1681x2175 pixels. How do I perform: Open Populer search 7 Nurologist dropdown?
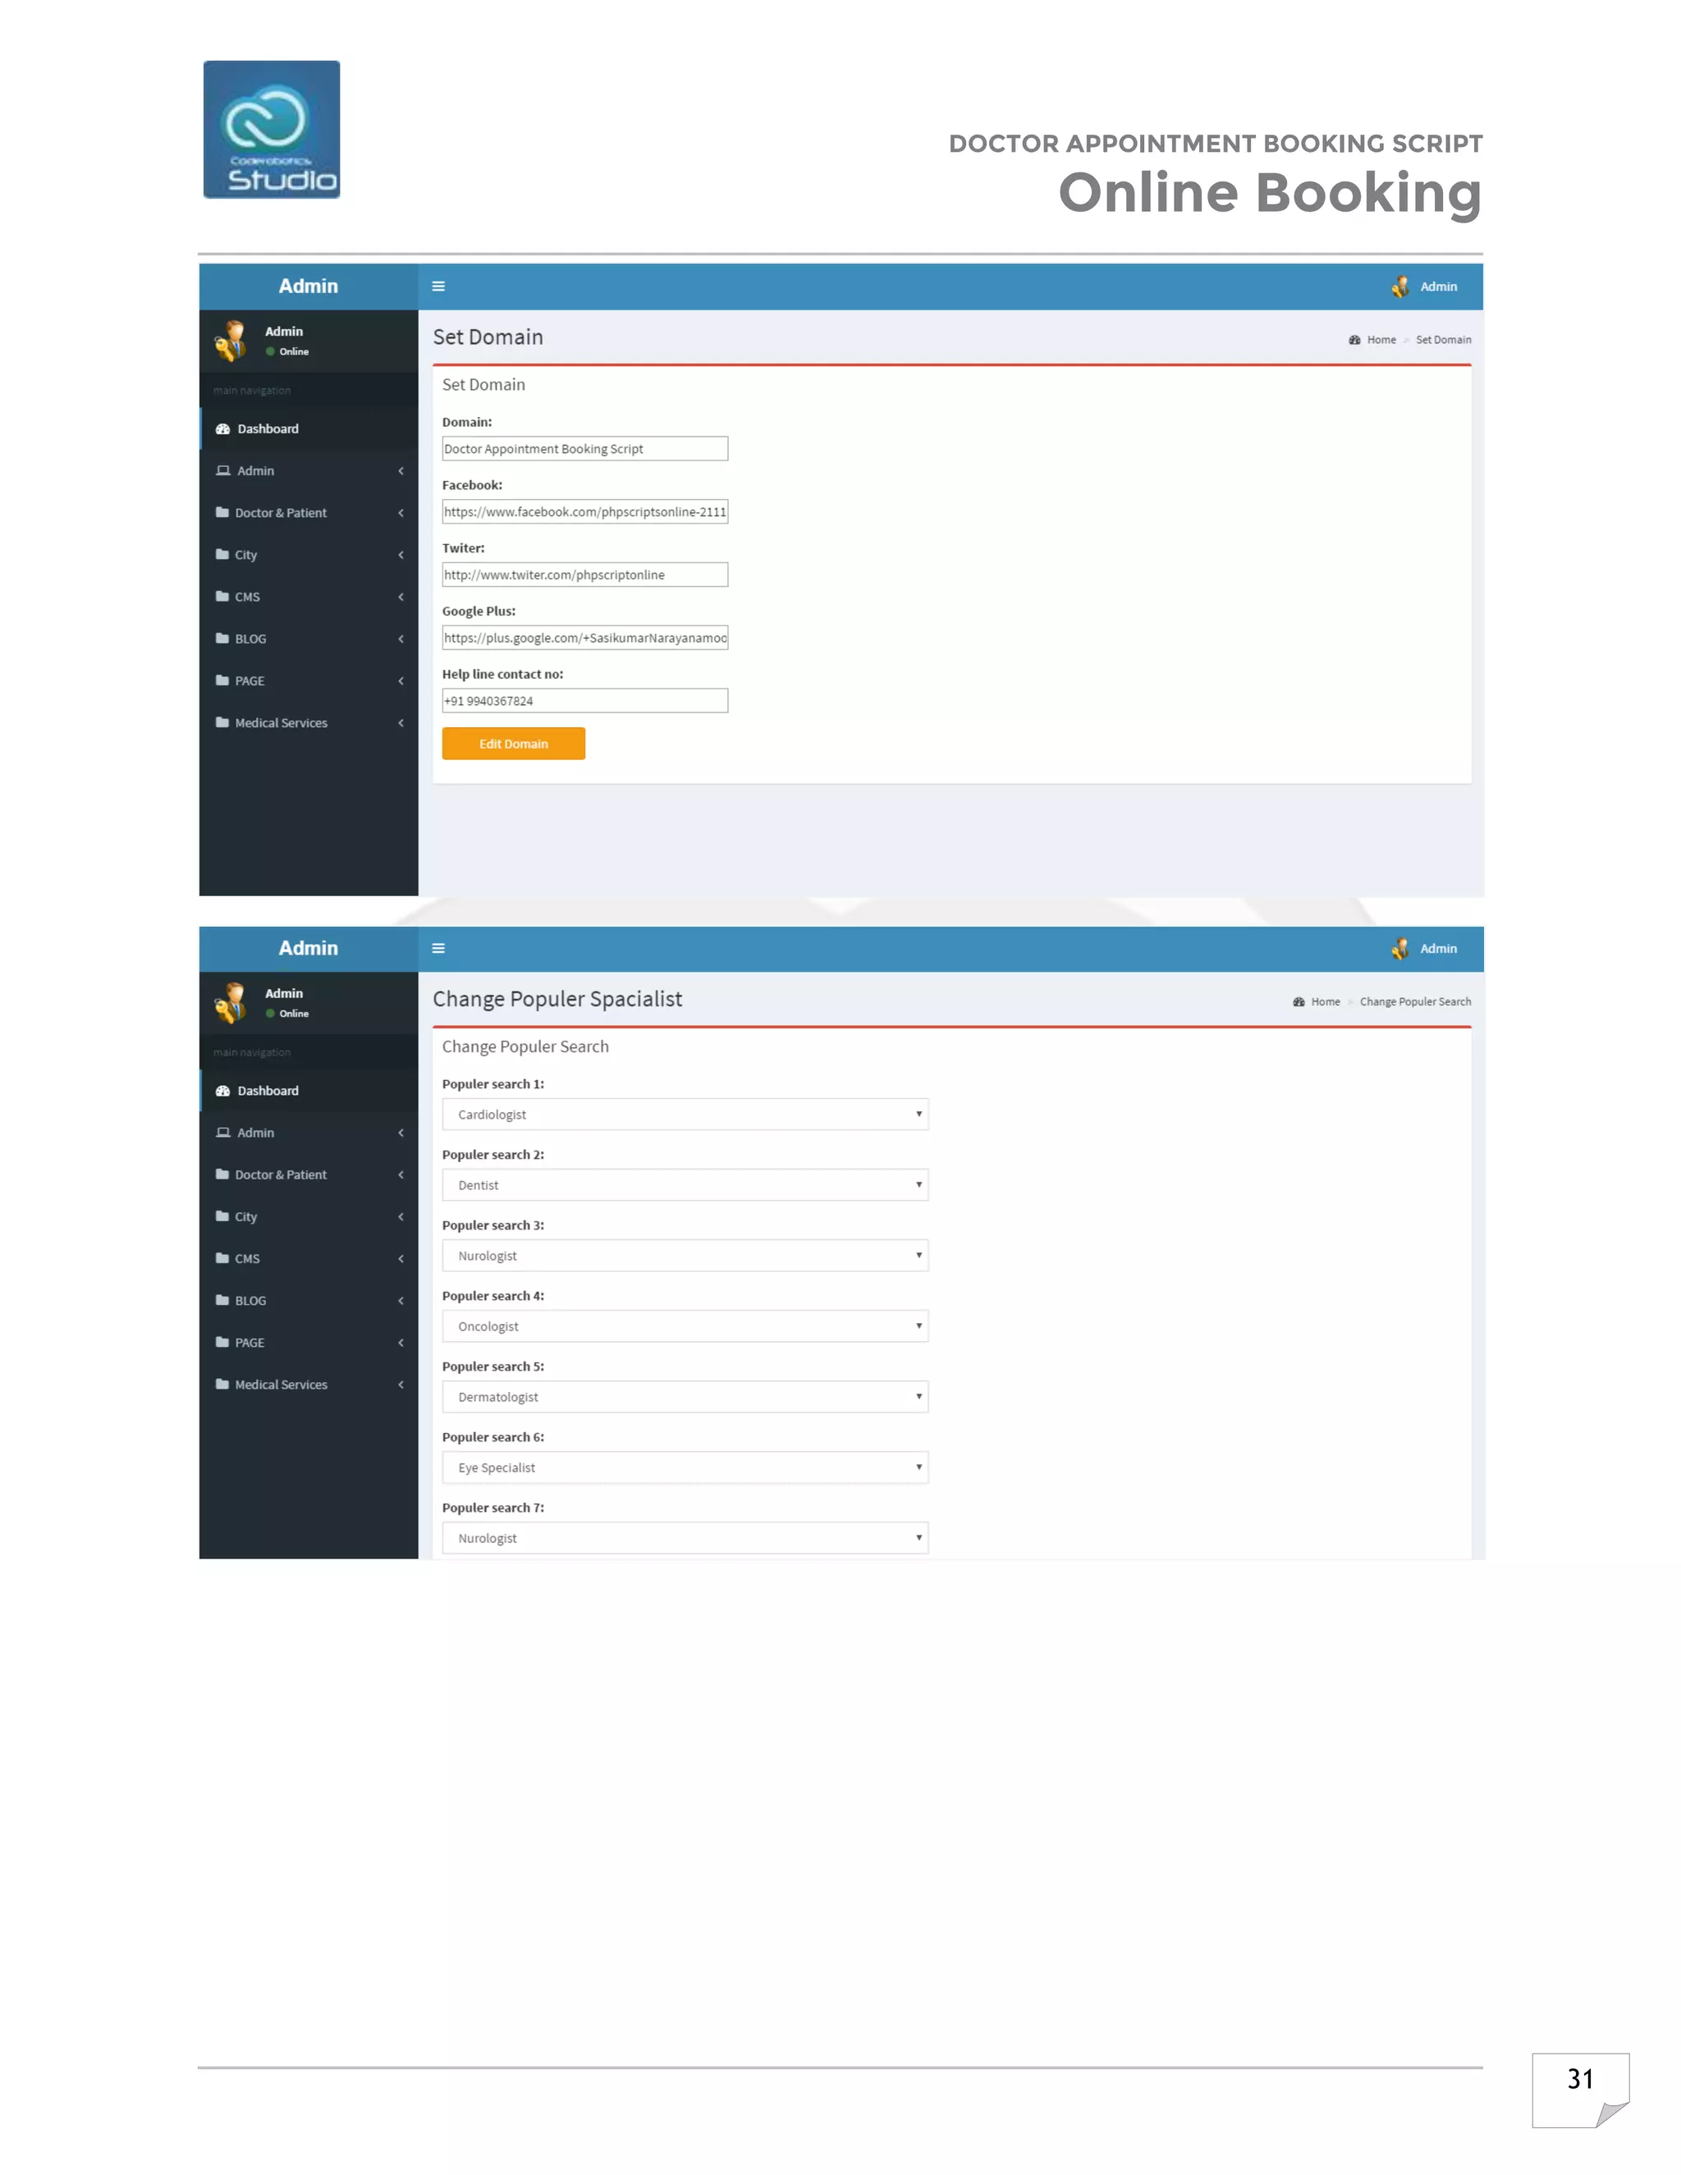(x=685, y=1539)
